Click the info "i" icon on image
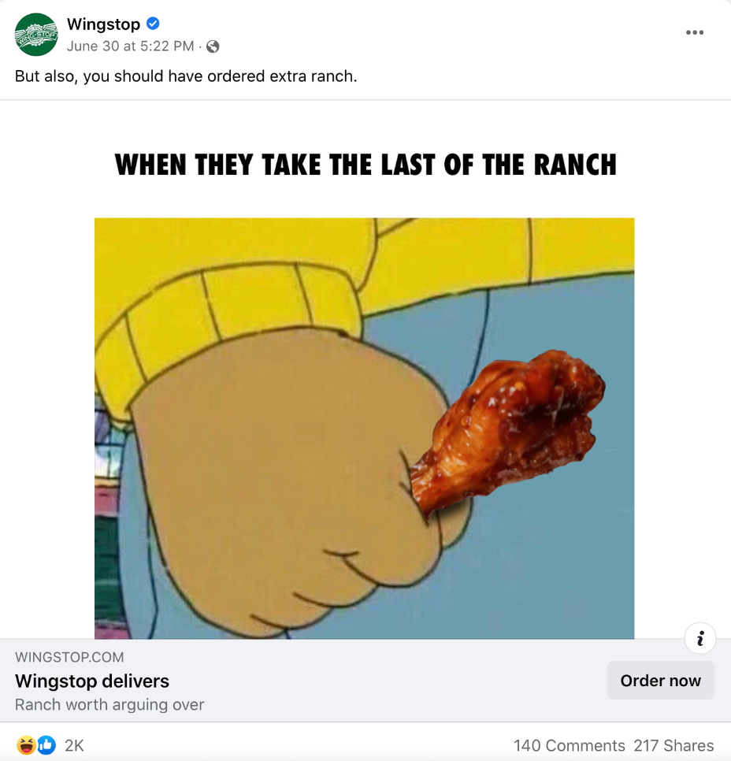The image size is (731, 761). pos(700,638)
